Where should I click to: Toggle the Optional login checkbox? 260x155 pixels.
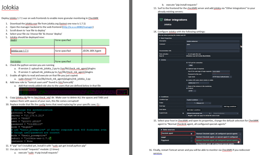click(x=187, y=68)
